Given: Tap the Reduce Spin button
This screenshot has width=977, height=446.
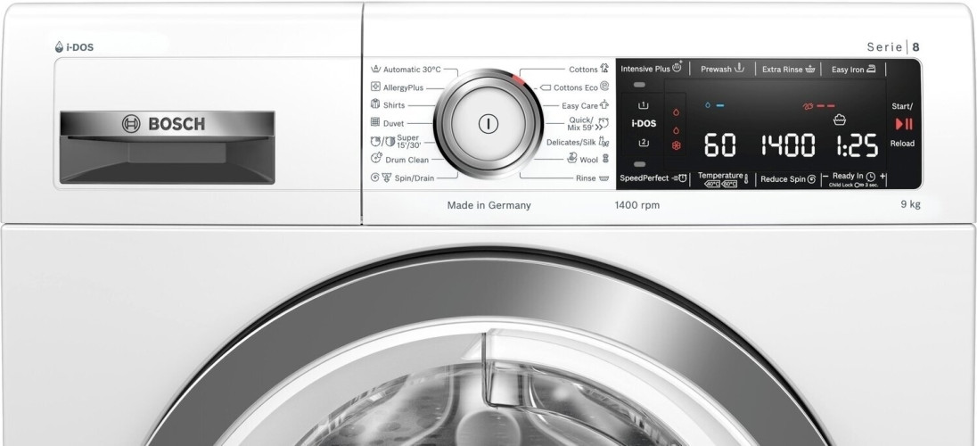Looking at the screenshot, I should pos(788,179).
